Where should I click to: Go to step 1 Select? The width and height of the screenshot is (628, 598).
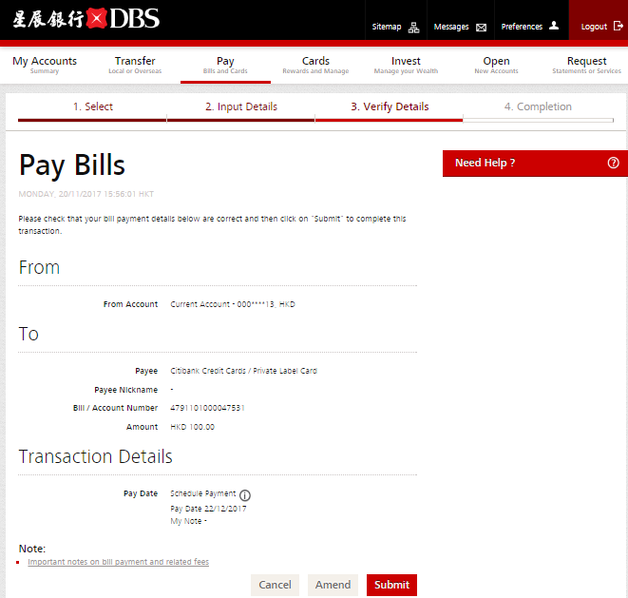point(92,107)
